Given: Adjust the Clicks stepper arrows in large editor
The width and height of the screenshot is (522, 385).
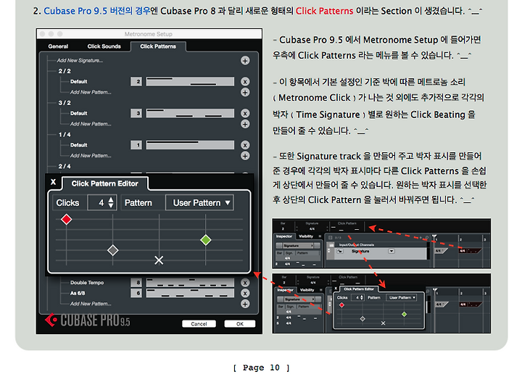Looking at the screenshot, I should (111, 202).
